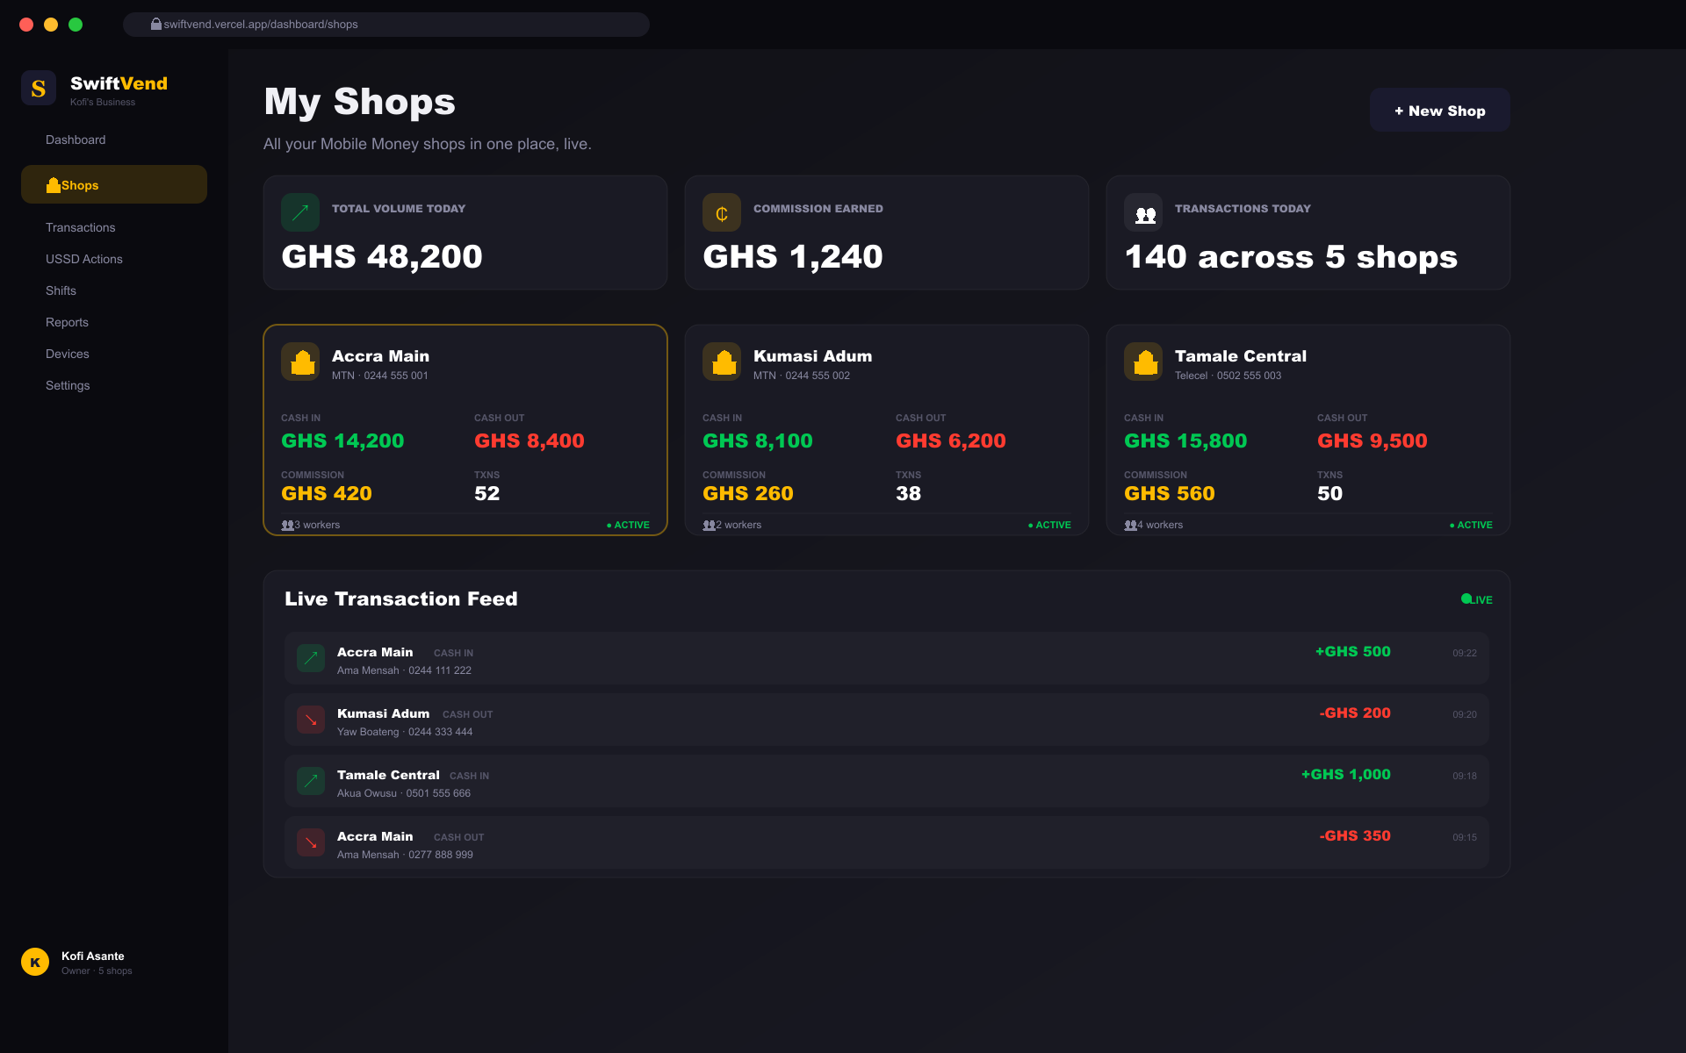This screenshot has height=1053, width=1686.
Task: Click the shop bag icon on Tamale Central card
Action: pos(1143,361)
